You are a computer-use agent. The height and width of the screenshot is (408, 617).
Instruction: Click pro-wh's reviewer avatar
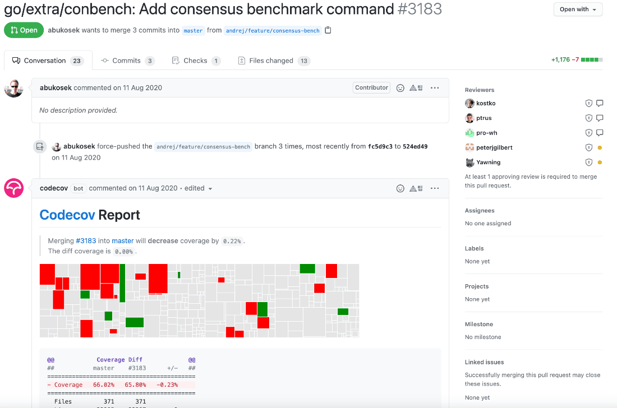(x=469, y=133)
